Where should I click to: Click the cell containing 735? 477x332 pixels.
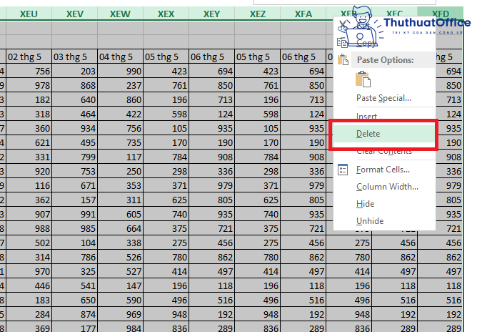121,142
